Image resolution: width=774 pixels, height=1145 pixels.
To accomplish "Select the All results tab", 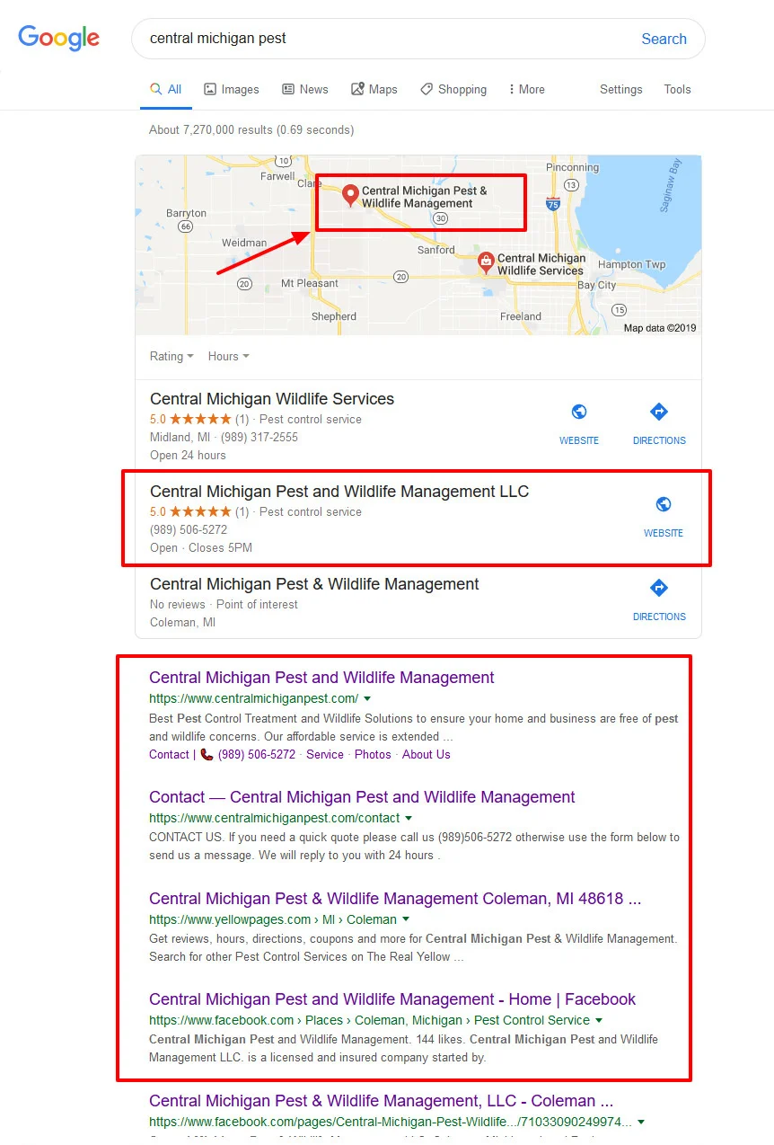I will tap(166, 89).
